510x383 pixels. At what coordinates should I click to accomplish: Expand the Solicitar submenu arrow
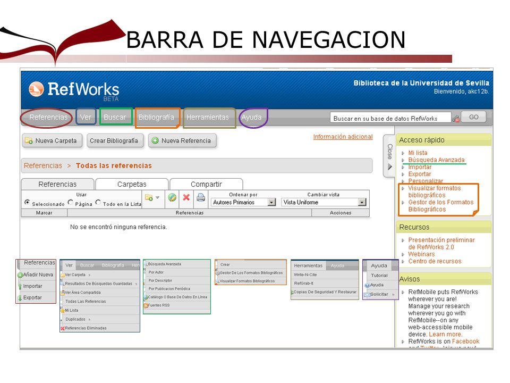393,294
